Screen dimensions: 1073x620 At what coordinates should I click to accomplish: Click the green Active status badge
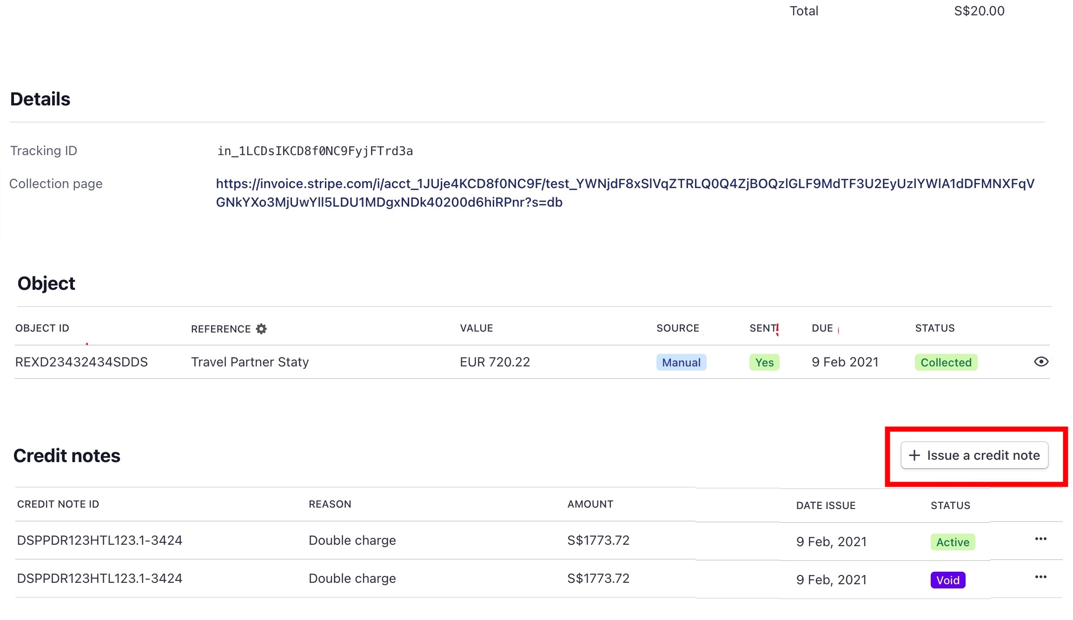click(952, 542)
